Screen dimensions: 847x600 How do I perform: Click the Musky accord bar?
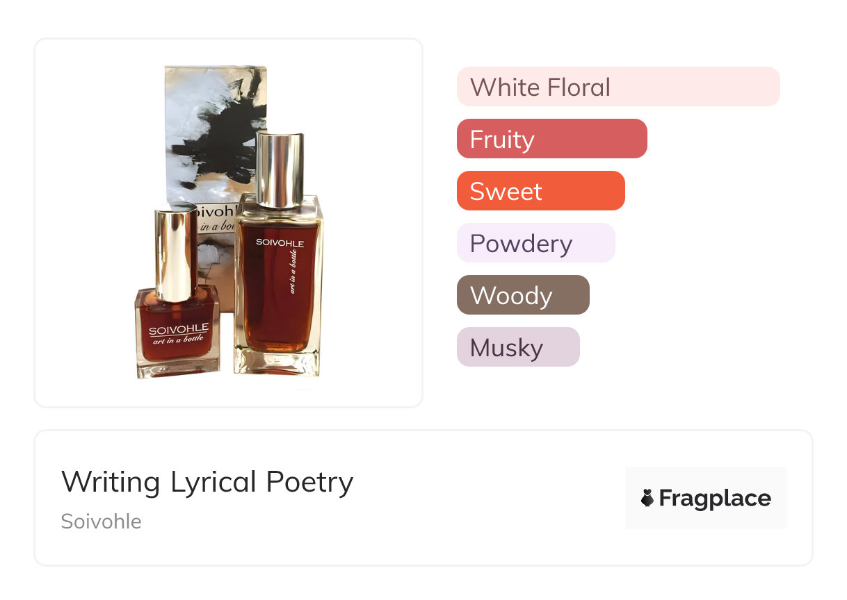(x=517, y=347)
